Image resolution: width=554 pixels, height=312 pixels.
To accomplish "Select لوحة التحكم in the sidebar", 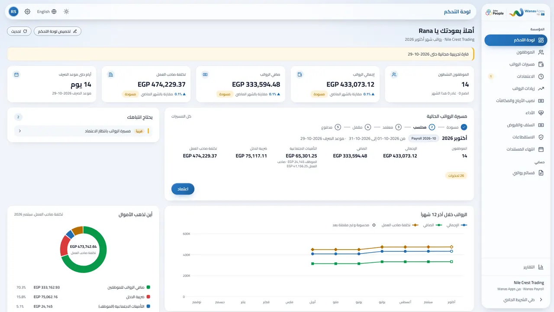I will 516,40.
